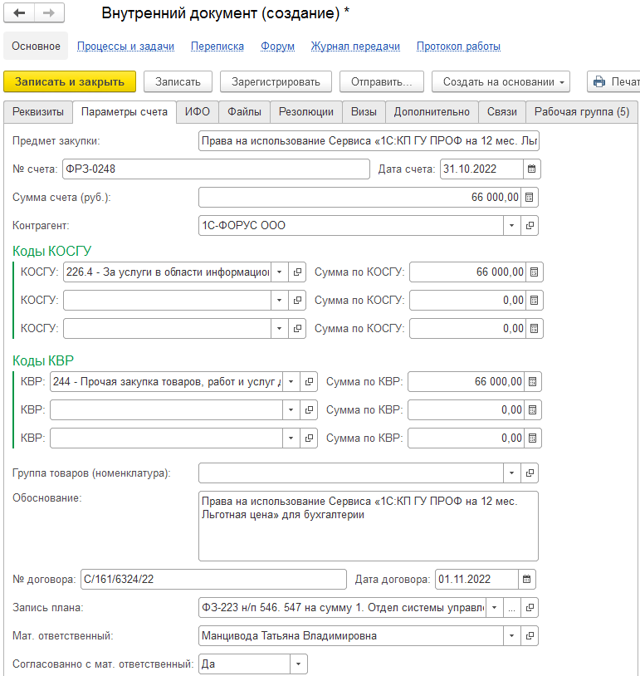This screenshot has height=676, width=640.
Task: Open Журнал передачи link
Action: pyautogui.click(x=355, y=47)
